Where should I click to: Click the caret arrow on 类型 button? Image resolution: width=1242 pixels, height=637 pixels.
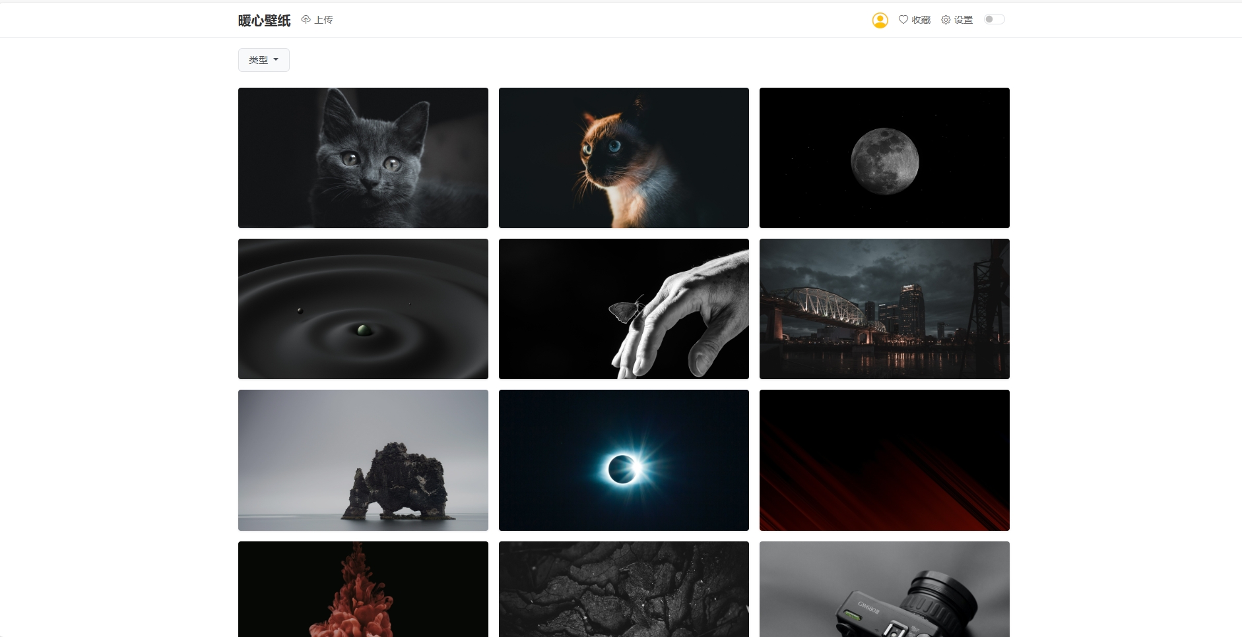(276, 60)
